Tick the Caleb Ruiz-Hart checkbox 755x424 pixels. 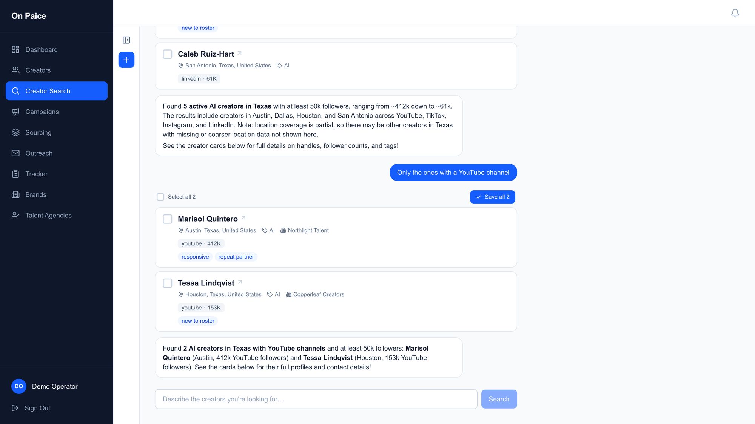[x=168, y=54]
